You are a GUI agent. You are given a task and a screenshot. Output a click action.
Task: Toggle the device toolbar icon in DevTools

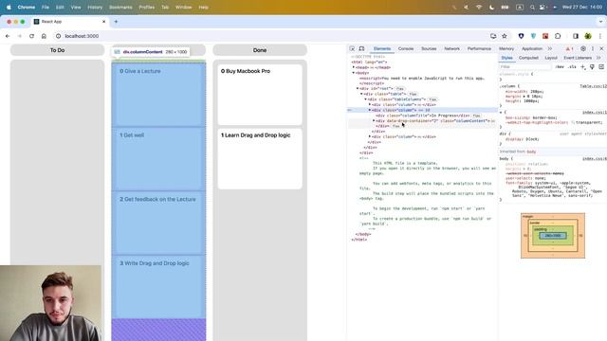point(361,48)
